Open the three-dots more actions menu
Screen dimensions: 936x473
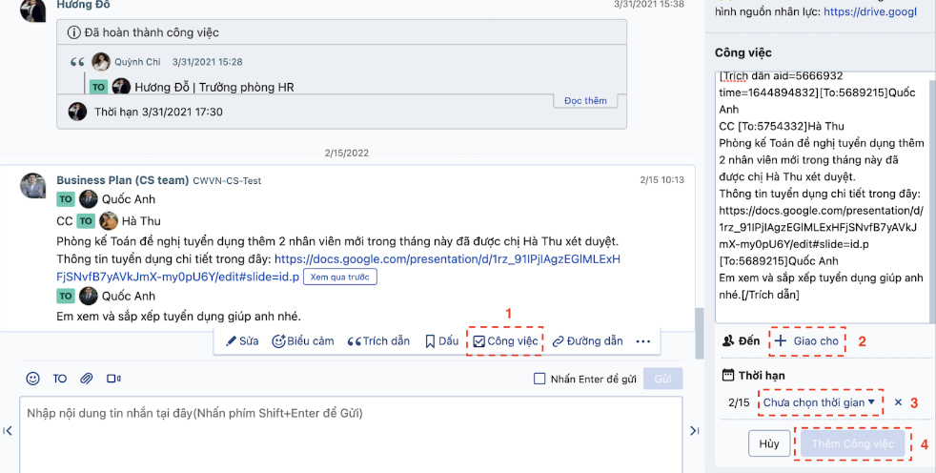tap(642, 341)
